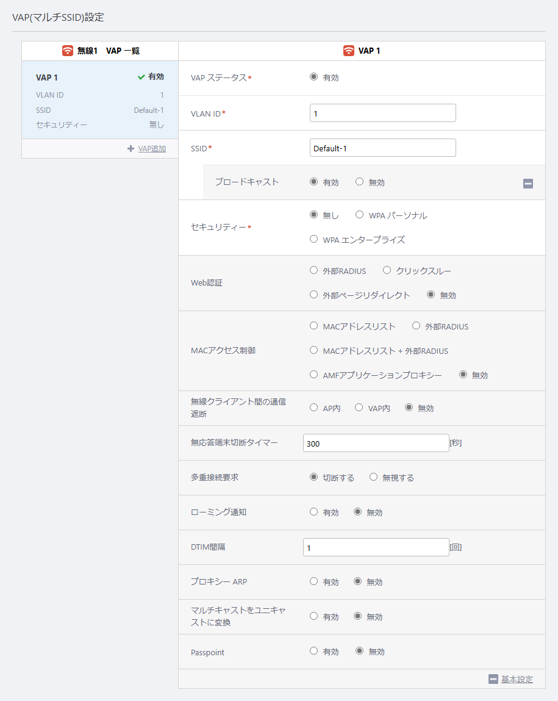
Task: Select the 有効 radio for VAP ステータス
Action: 313,77
